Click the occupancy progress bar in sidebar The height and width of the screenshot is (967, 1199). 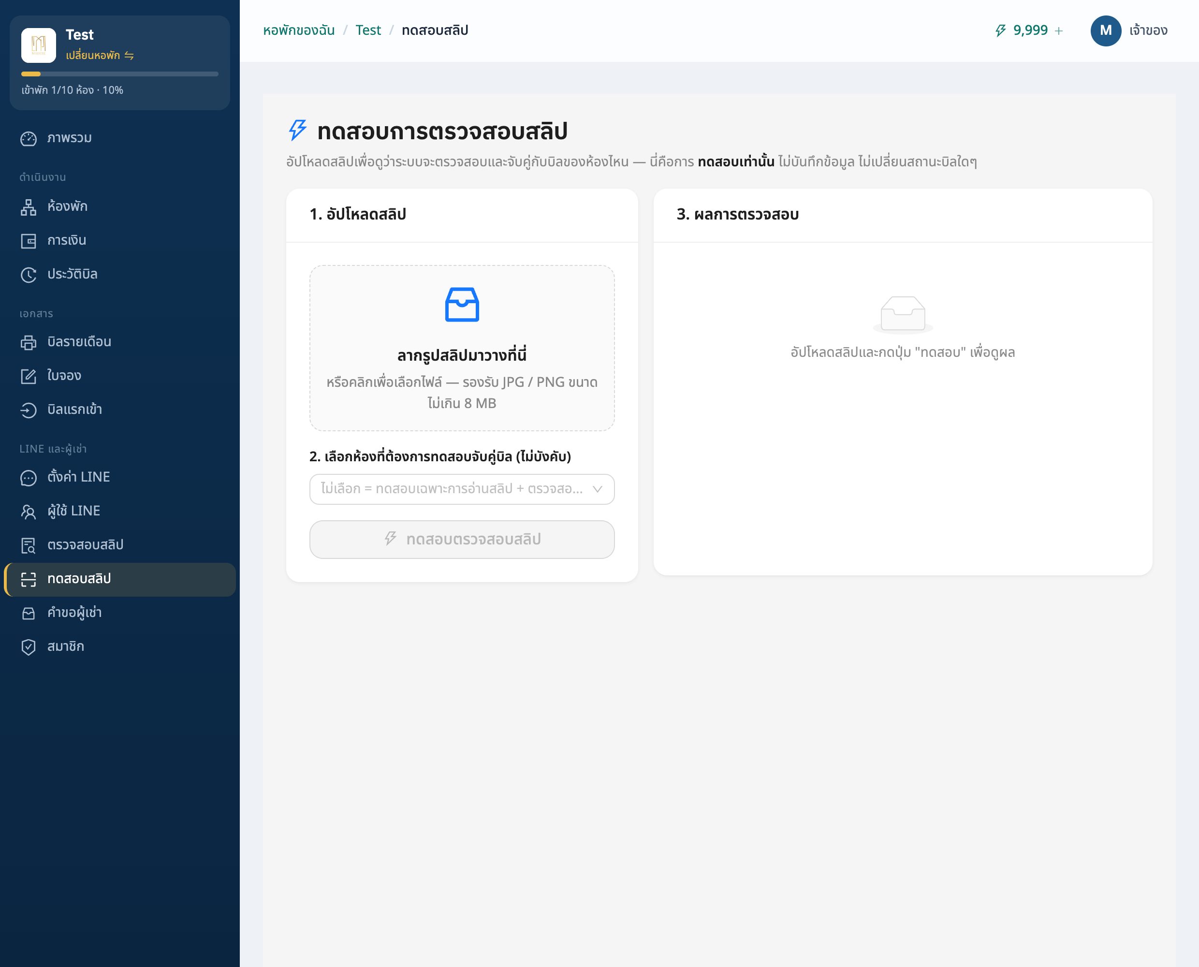coord(120,74)
